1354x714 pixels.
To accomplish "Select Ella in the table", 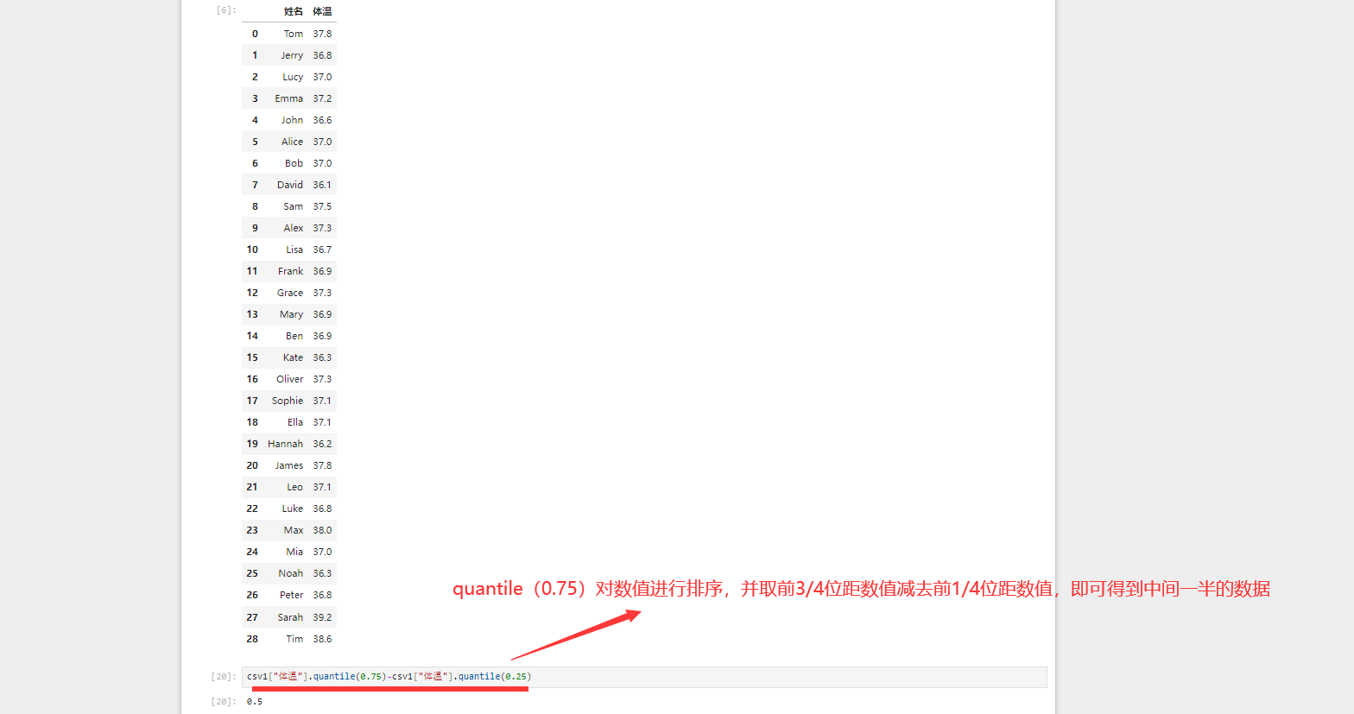I will click(x=295, y=422).
